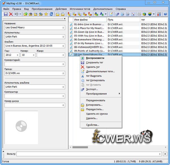170x165 pixels.
Task: Open the wrench tools options toolbar icon
Action: 159,14
